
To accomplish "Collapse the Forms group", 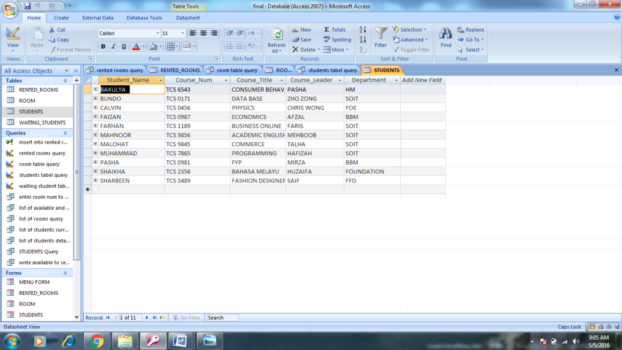I will [x=66, y=273].
